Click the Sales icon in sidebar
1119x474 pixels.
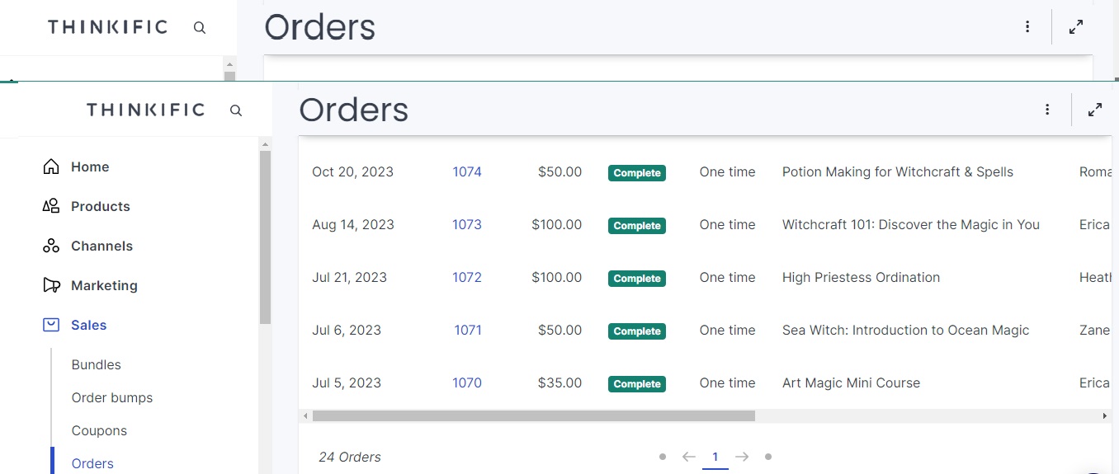51,325
